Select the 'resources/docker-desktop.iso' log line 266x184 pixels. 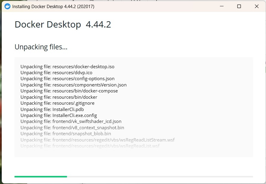[x=67, y=67]
